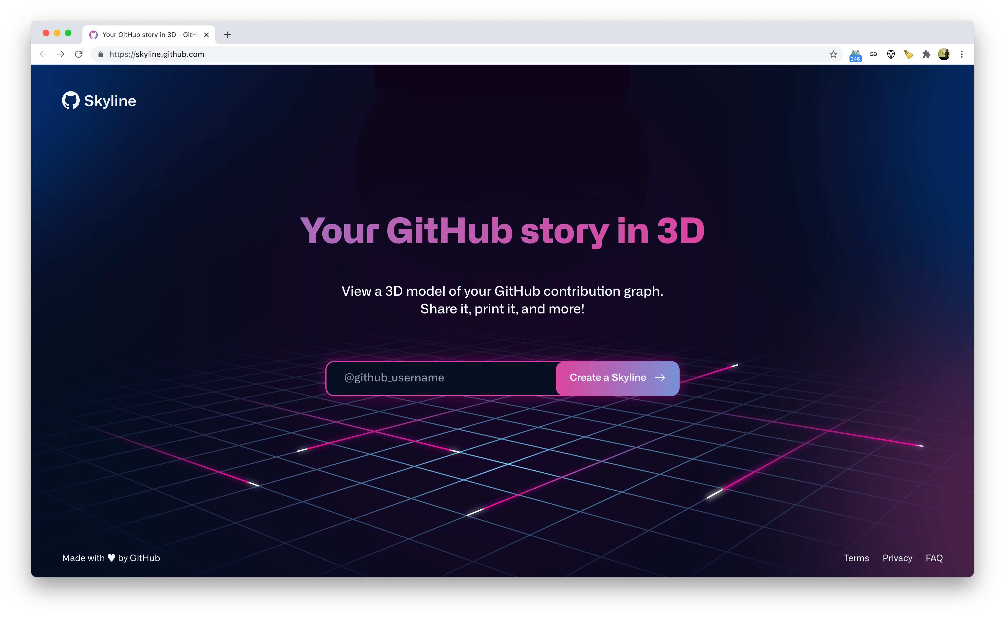Screen dimensions: 1005x618
Task: Open the Extensions puzzle piece menu
Action: click(926, 54)
